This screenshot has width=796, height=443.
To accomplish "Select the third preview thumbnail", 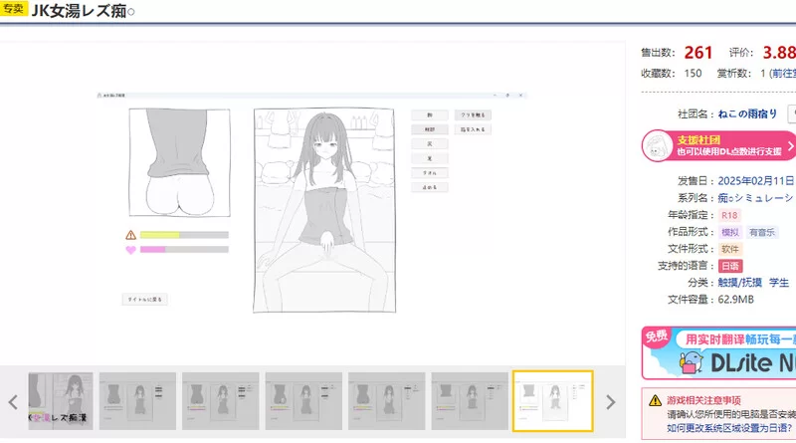I will [x=220, y=401].
